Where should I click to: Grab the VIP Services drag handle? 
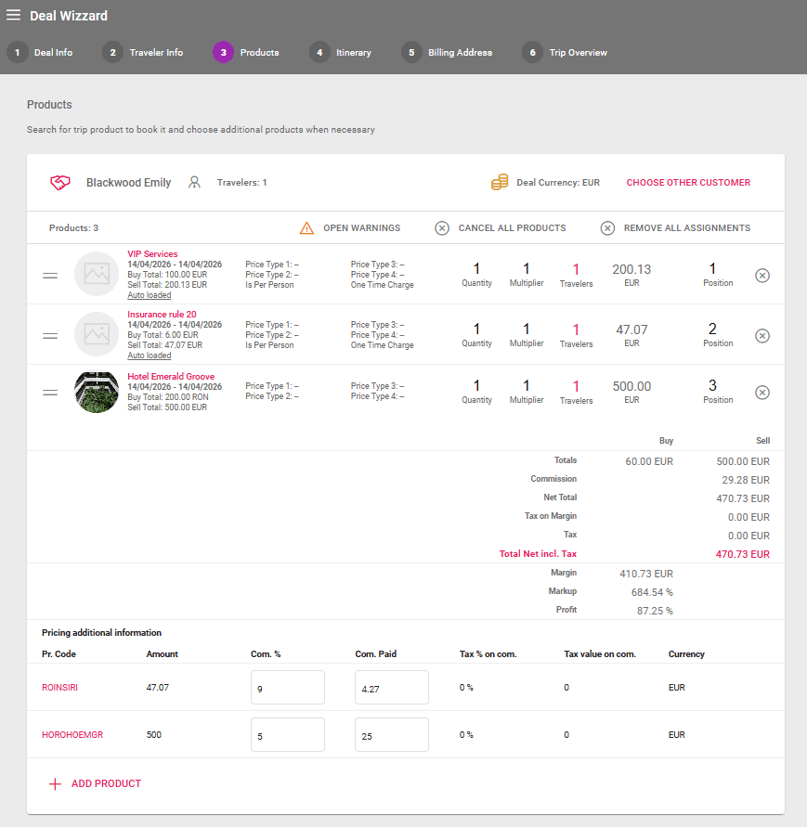click(x=51, y=276)
